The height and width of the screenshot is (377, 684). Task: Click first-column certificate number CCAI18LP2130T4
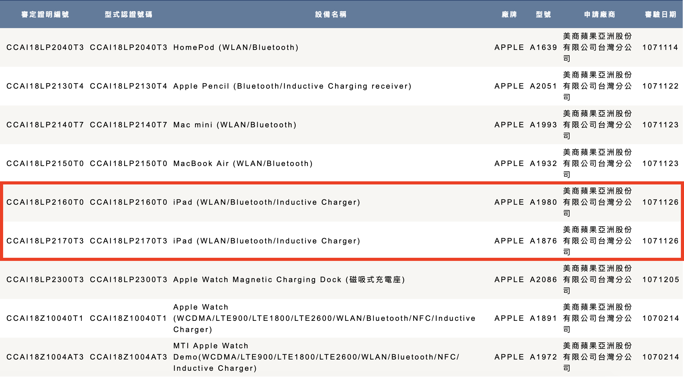click(x=45, y=86)
